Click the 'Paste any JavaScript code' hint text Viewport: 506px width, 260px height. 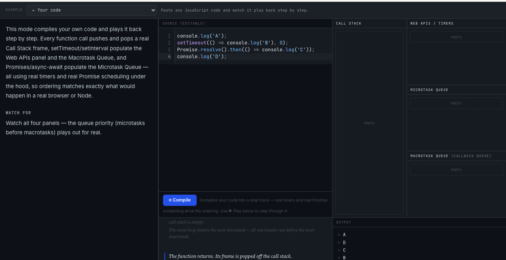tap(235, 10)
